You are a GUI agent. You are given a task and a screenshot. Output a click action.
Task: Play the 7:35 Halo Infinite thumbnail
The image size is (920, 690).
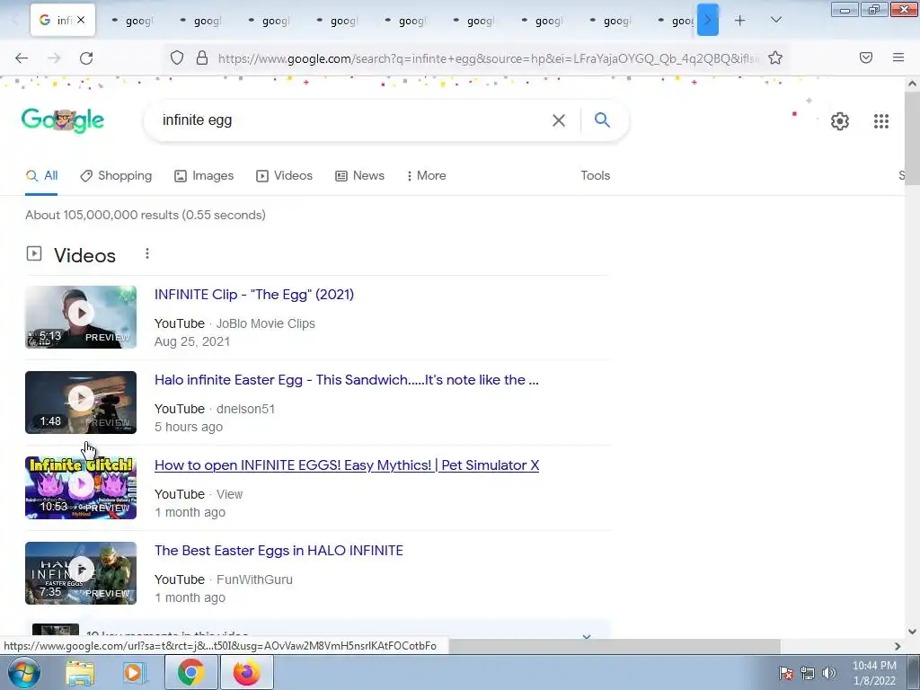pyautogui.click(x=81, y=573)
